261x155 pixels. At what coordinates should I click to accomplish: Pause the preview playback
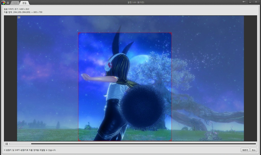point(7,144)
